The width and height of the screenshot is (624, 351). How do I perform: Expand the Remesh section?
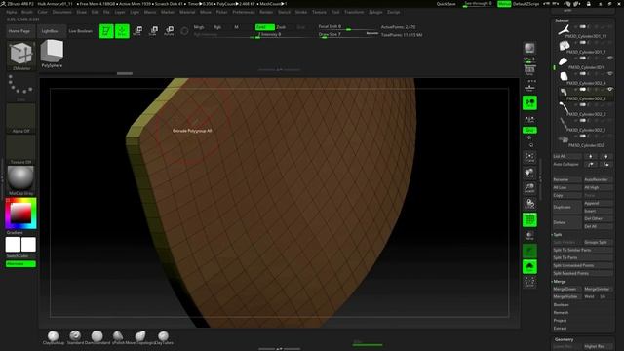[x=561, y=312]
